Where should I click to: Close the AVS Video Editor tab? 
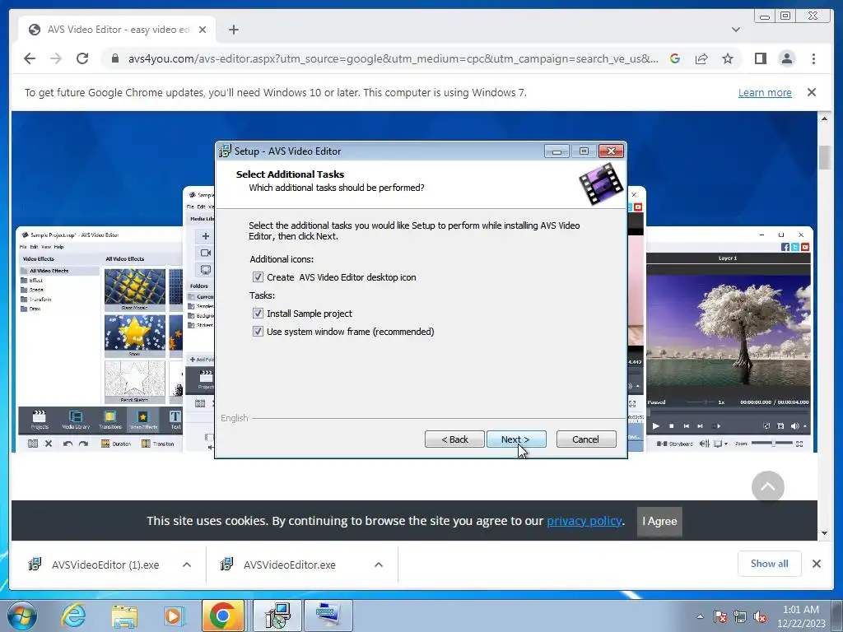click(x=203, y=30)
